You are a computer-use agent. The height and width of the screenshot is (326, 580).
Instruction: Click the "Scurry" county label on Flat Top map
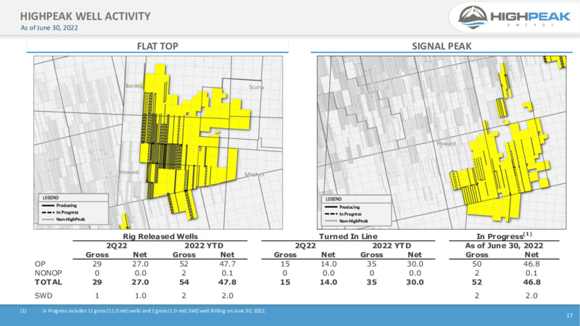coord(257,87)
